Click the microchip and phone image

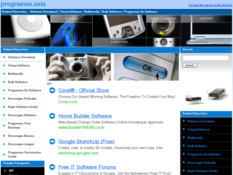pos(206,96)
